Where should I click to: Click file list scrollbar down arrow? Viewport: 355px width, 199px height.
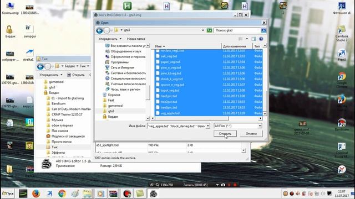[265, 114]
